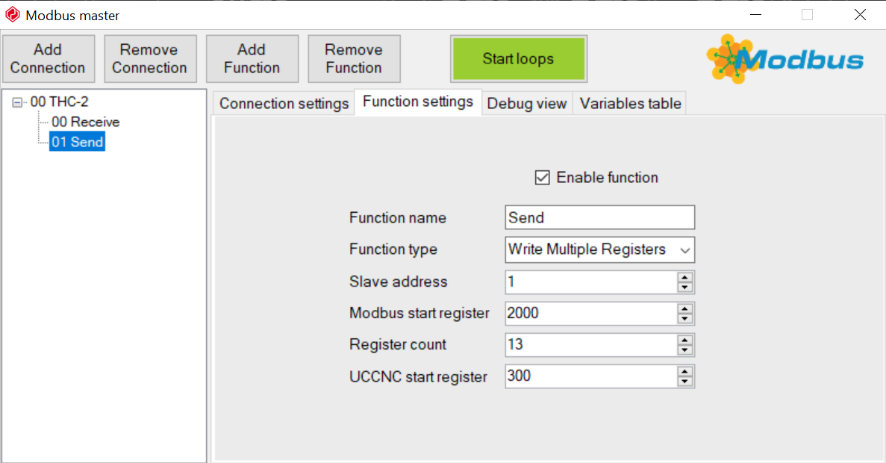Increase Slave address with up arrow
This screenshot has height=463, width=886.
click(x=685, y=277)
